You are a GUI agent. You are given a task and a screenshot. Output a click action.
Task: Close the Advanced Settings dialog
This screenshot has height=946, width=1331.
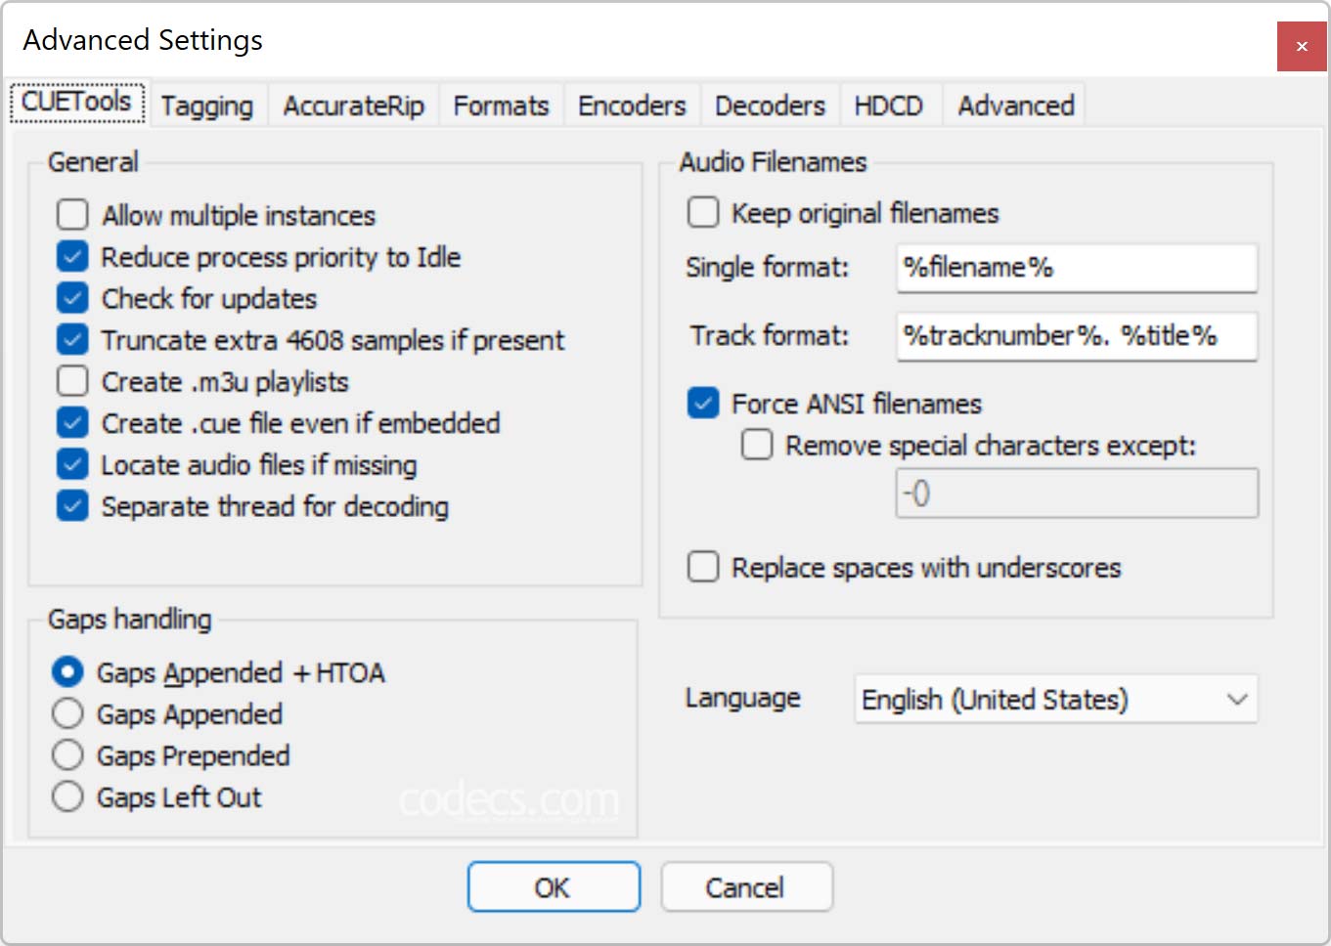click(1302, 46)
